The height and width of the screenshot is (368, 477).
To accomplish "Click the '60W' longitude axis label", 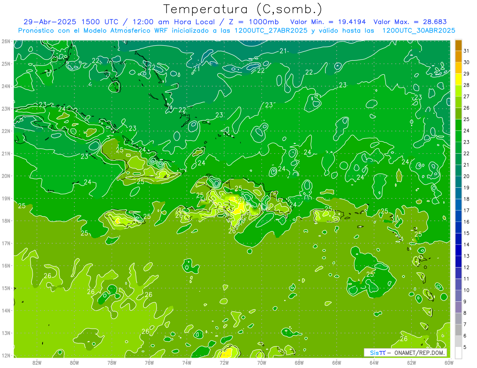I will [x=449, y=363].
